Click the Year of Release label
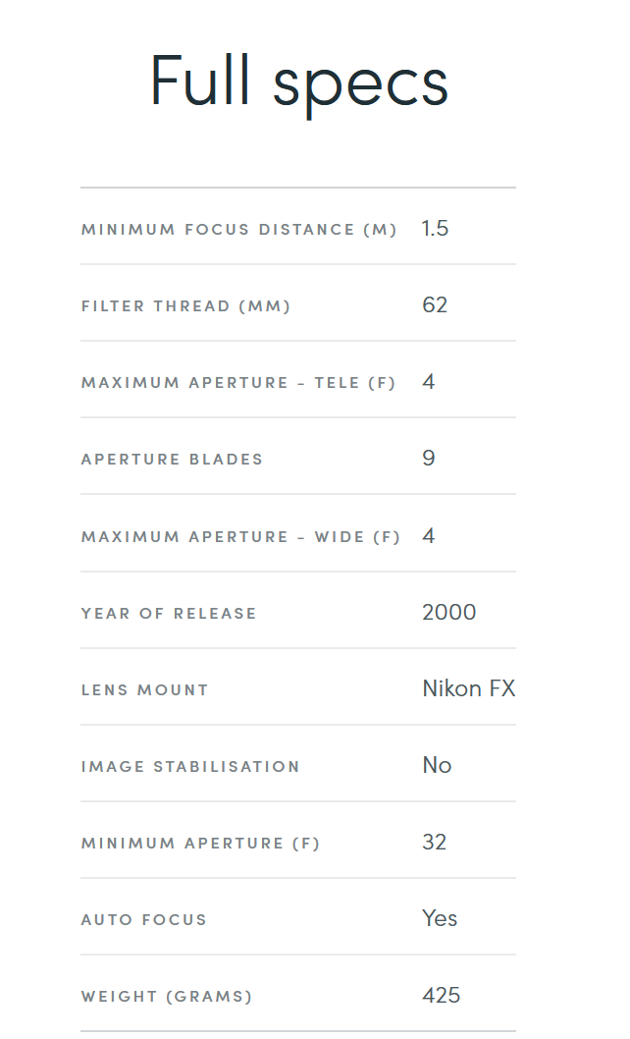This screenshot has height=1039, width=630. tap(169, 614)
